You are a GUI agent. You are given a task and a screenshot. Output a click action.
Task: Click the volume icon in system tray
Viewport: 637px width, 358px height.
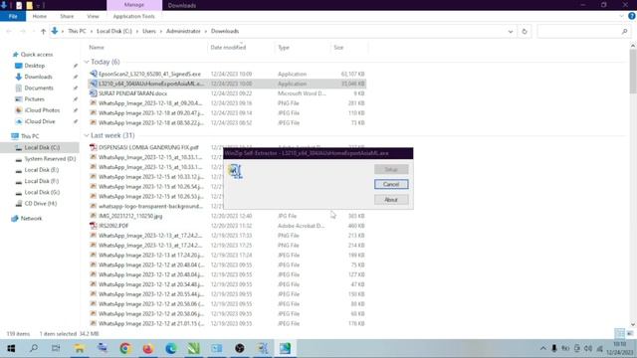[588, 348]
